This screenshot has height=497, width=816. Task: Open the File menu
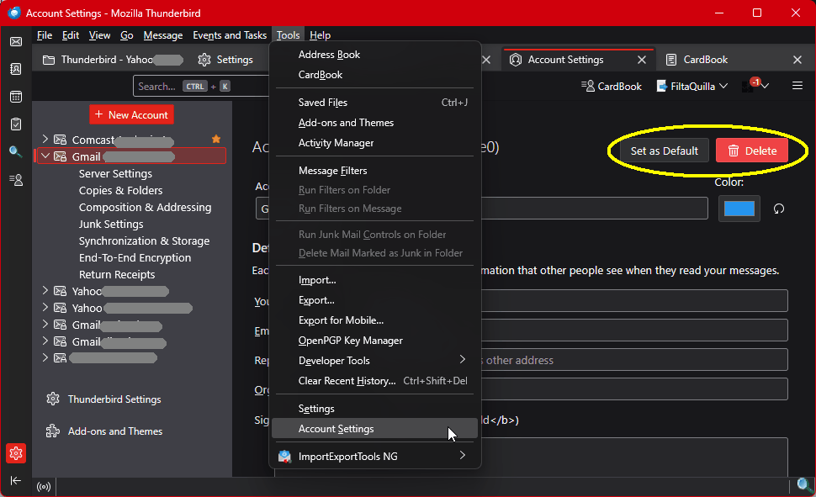coord(45,34)
